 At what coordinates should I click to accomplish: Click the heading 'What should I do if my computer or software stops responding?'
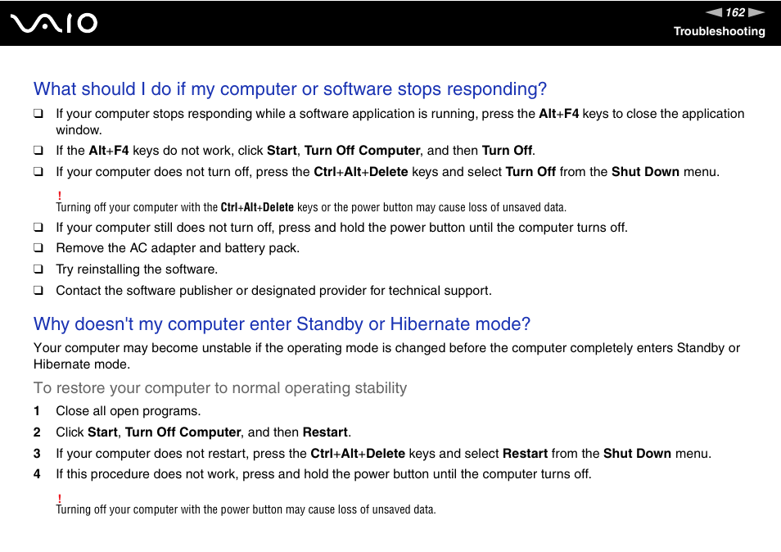tap(290, 89)
